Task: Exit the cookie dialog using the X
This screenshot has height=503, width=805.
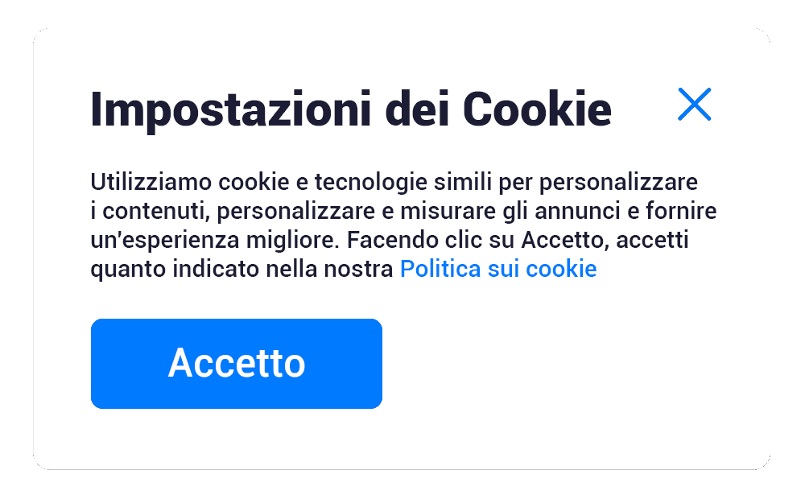Action: [694, 104]
